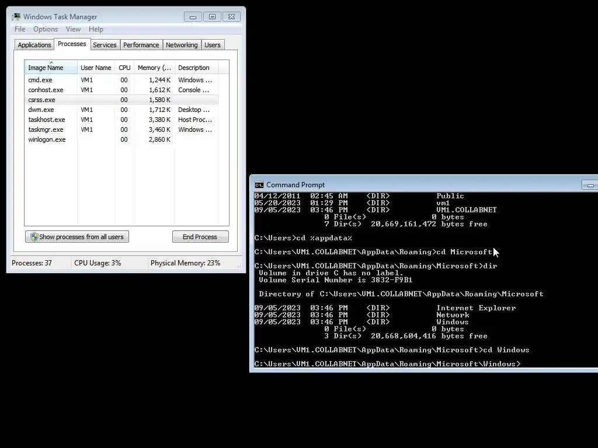
Task: Click the Public directory entry
Action: (450, 196)
